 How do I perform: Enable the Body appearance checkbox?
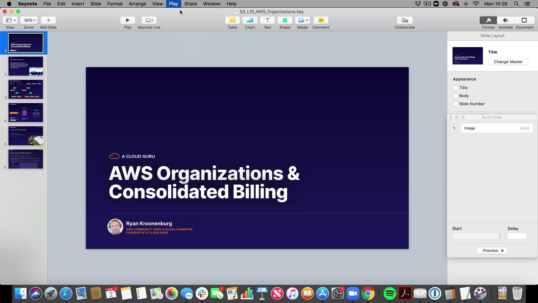click(456, 96)
